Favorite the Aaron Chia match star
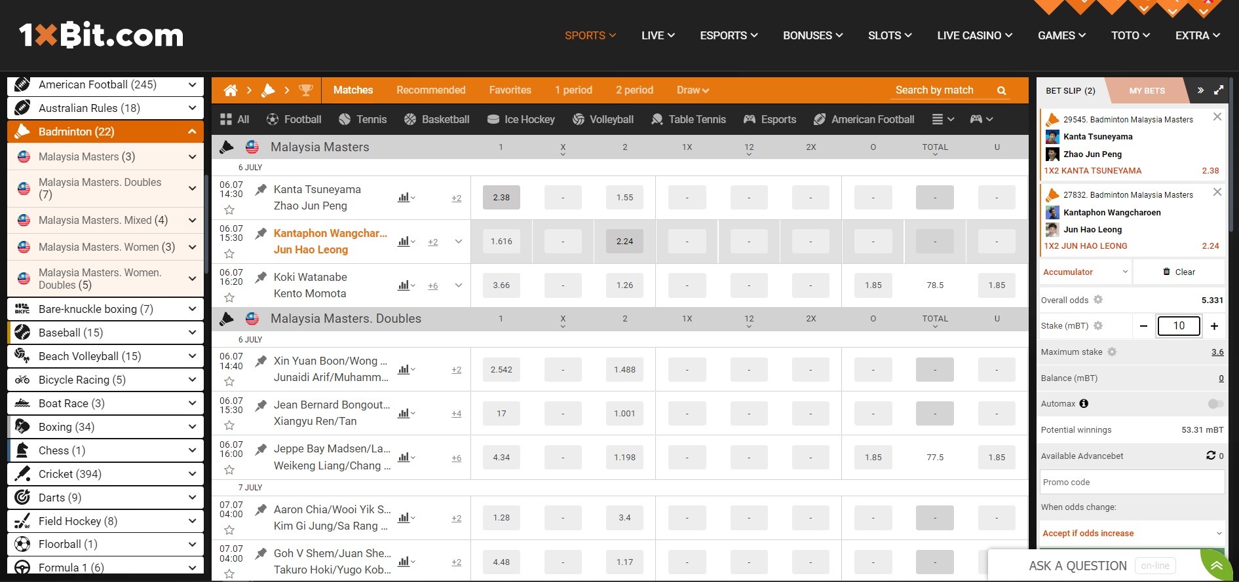This screenshot has width=1239, height=582. click(x=229, y=530)
